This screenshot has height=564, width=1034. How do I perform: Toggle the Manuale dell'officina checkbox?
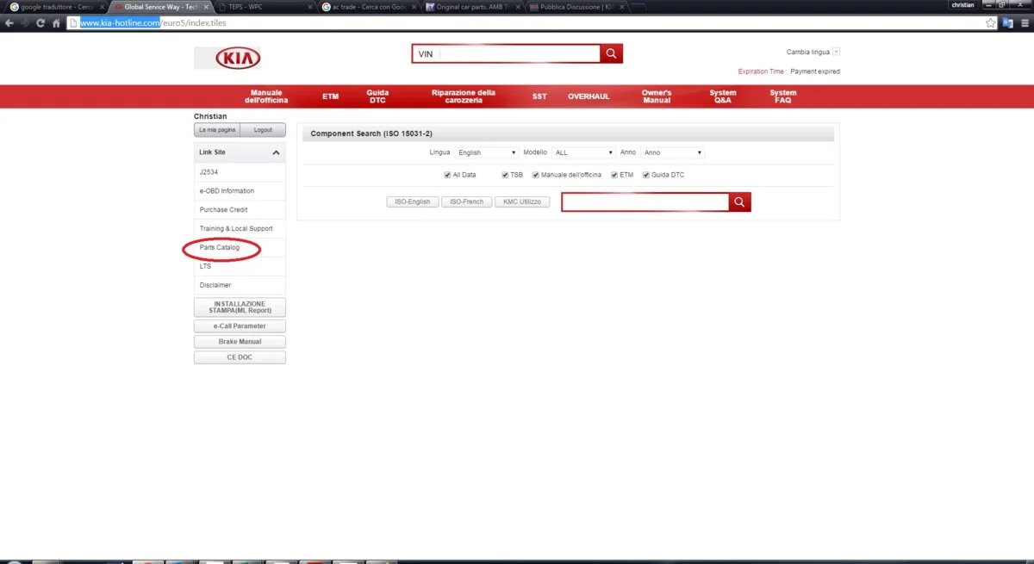pos(536,175)
